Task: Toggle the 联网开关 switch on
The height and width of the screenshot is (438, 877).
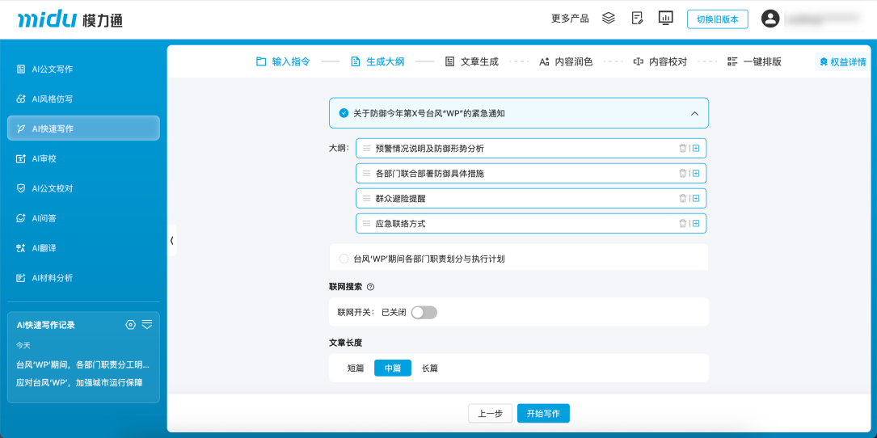Action: [424, 312]
